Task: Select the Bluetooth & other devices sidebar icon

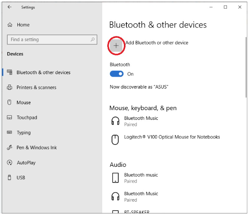Action: tap(9, 72)
